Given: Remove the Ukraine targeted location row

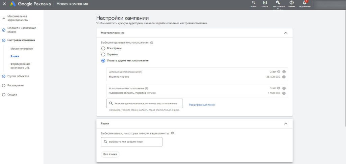Looking at the screenshot, I should tap(284, 77).
